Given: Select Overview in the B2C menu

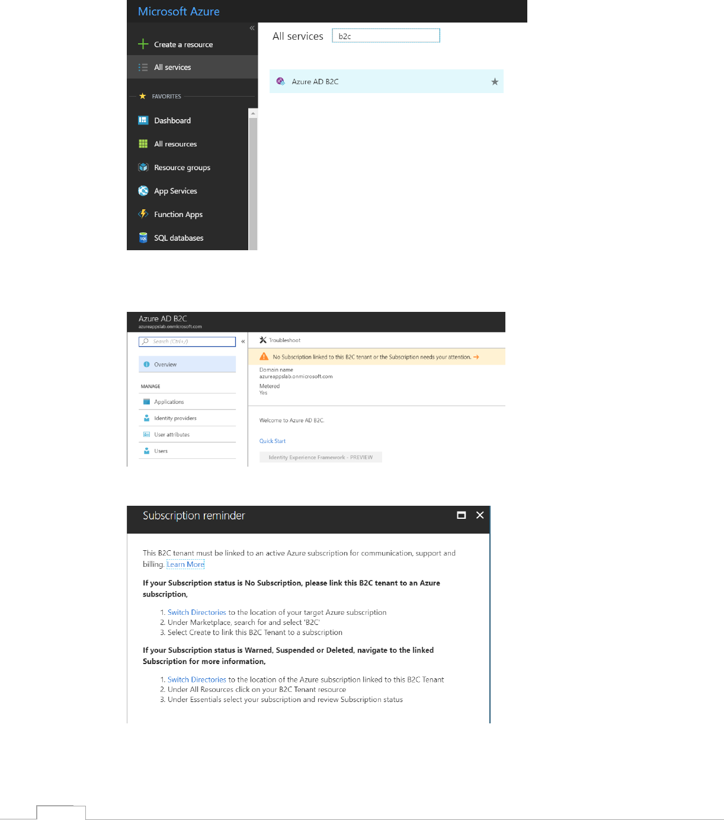Looking at the screenshot, I should (x=187, y=364).
